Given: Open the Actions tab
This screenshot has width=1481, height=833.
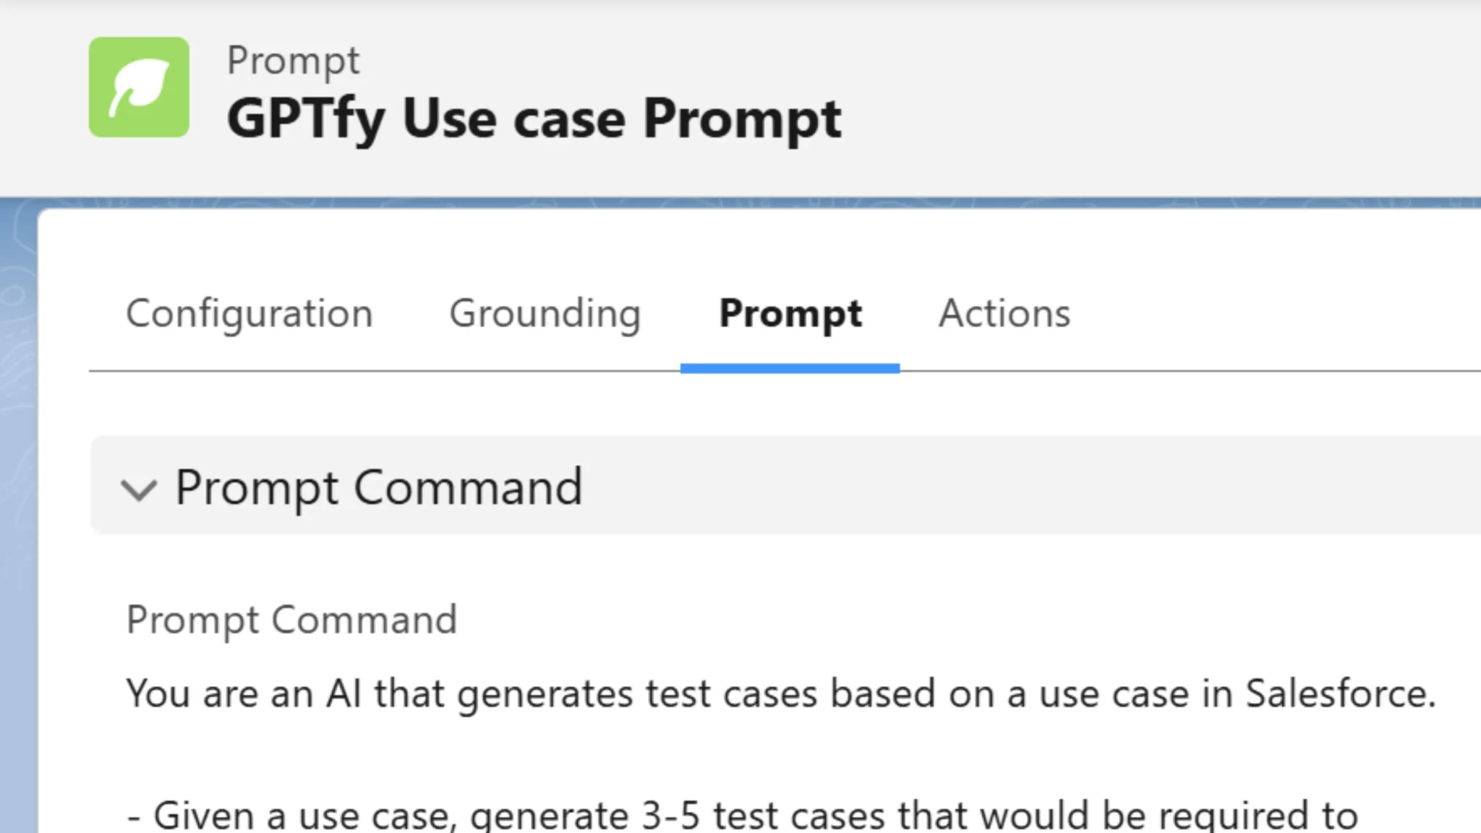Looking at the screenshot, I should click(1004, 314).
